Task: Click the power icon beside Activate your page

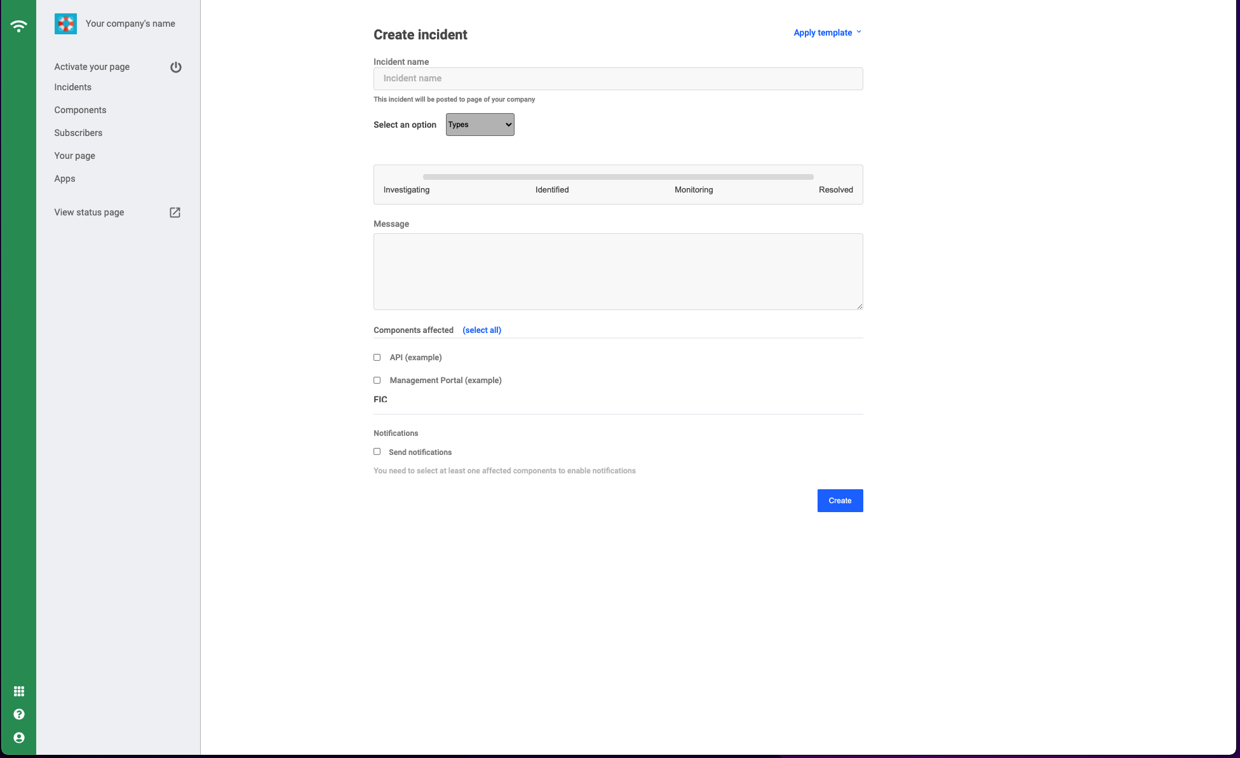Action: point(176,67)
